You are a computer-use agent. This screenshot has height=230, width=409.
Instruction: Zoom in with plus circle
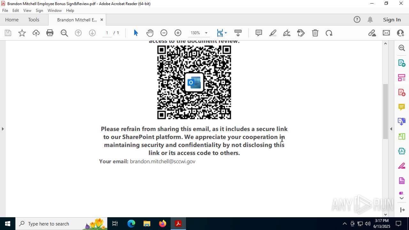pos(178,33)
